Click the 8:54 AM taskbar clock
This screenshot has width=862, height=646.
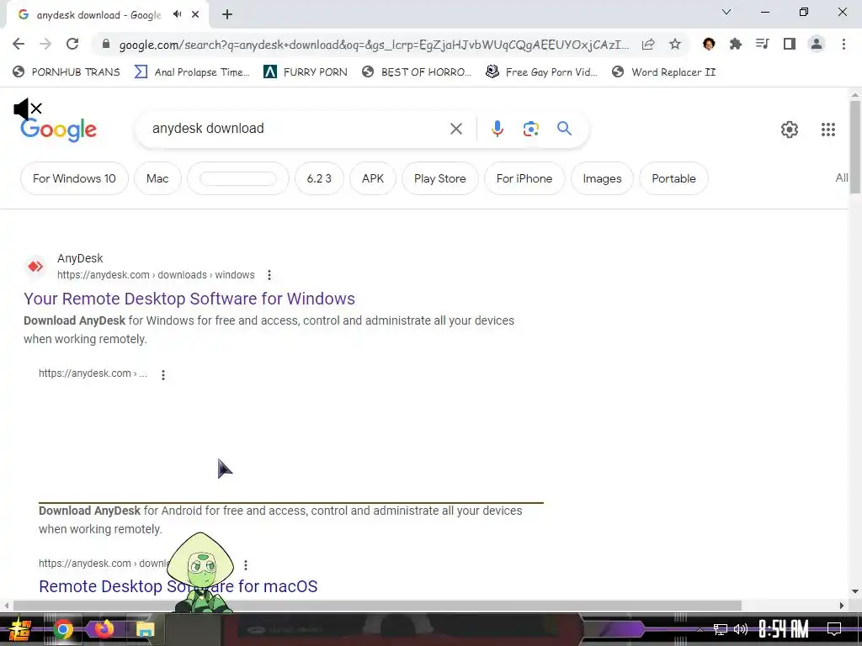point(783,629)
